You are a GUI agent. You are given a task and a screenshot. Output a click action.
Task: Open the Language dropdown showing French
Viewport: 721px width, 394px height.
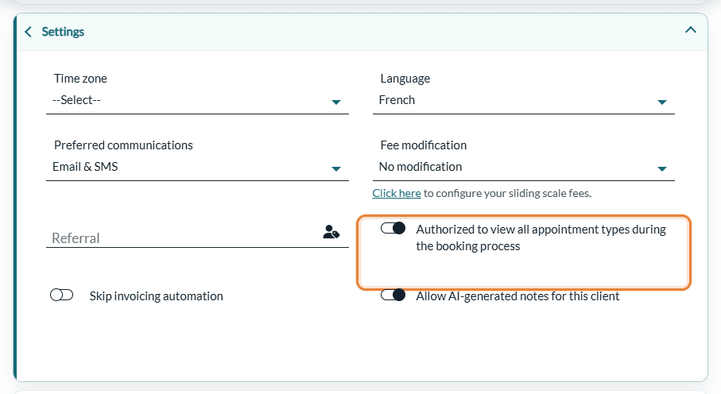(x=523, y=100)
